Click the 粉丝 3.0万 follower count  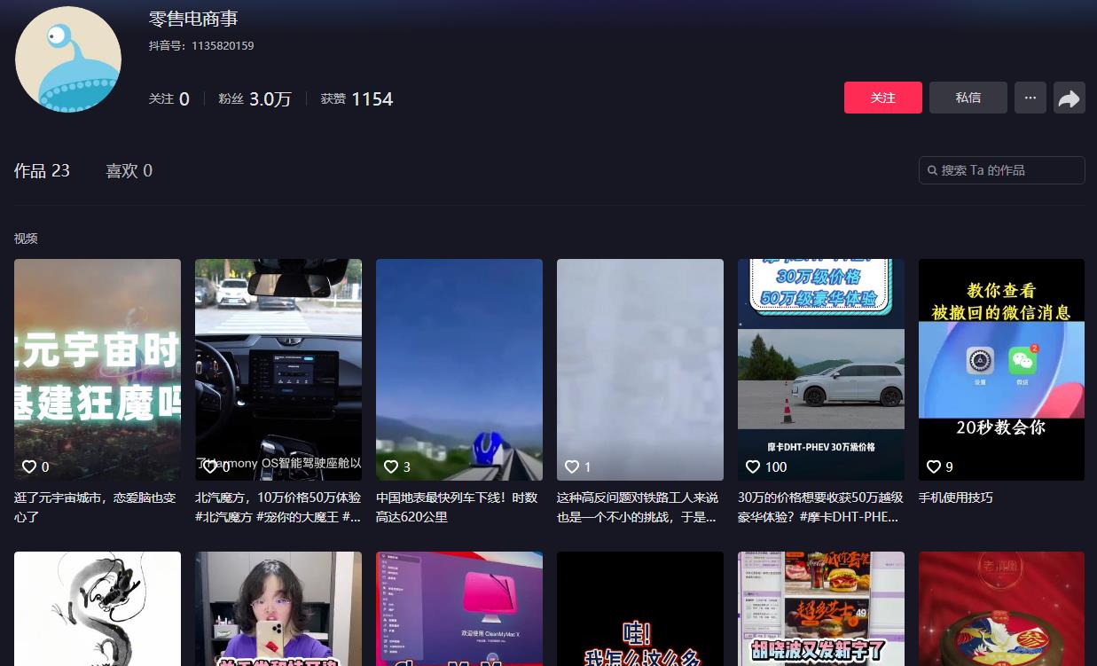[x=255, y=98]
